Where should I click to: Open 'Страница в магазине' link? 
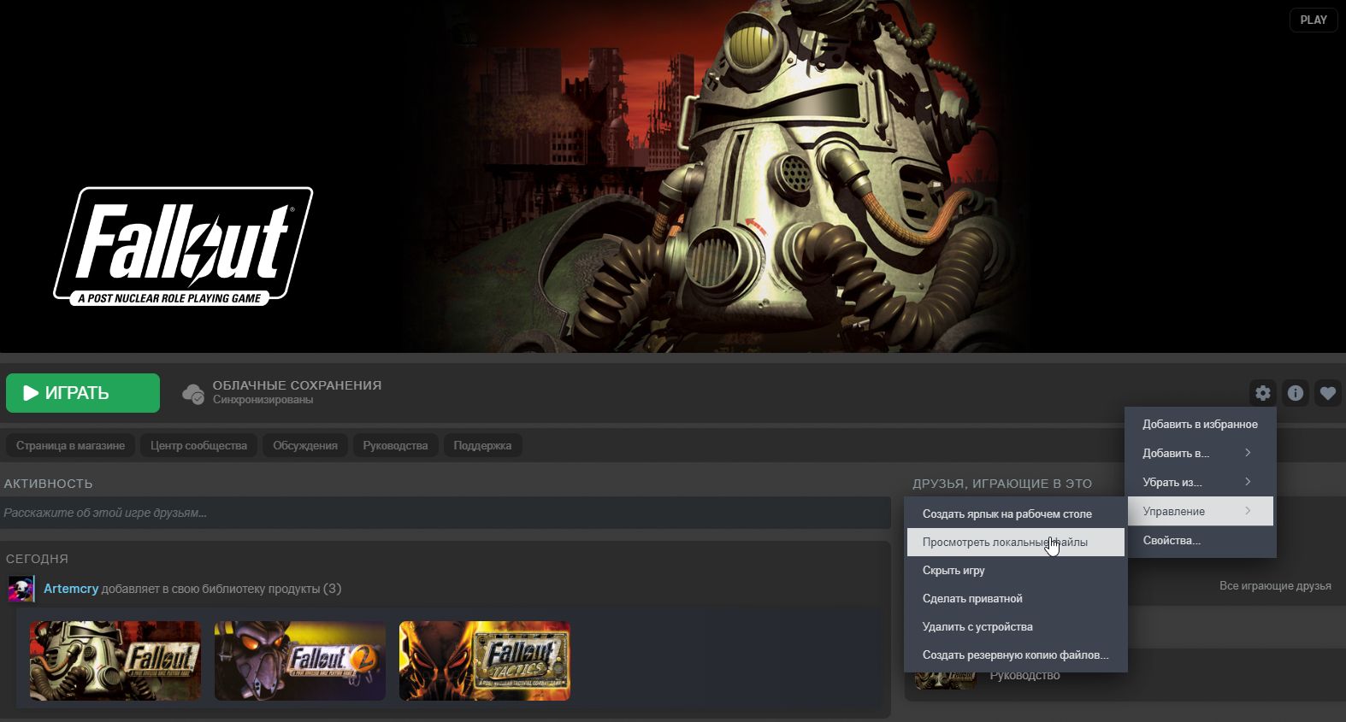[x=70, y=445]
